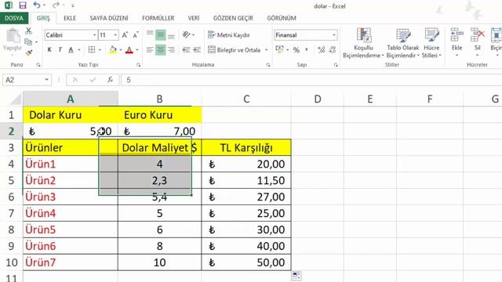Click the insert function fx icon

(110, 80)
